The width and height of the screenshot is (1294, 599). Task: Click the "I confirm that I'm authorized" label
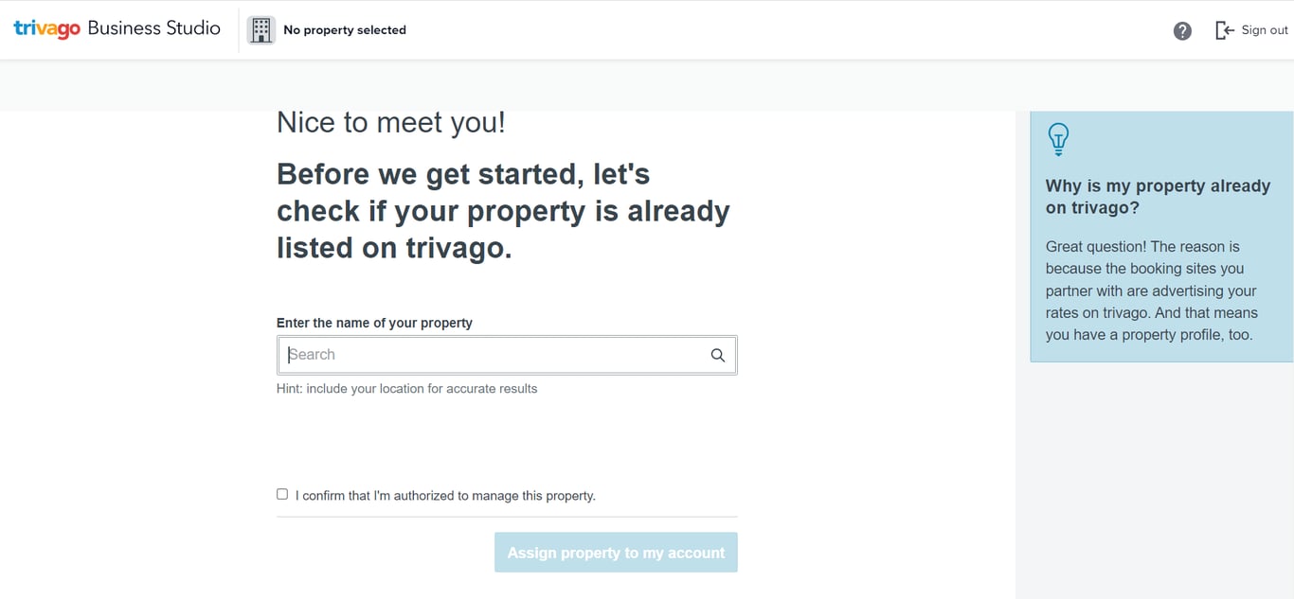tap(445, 496)
